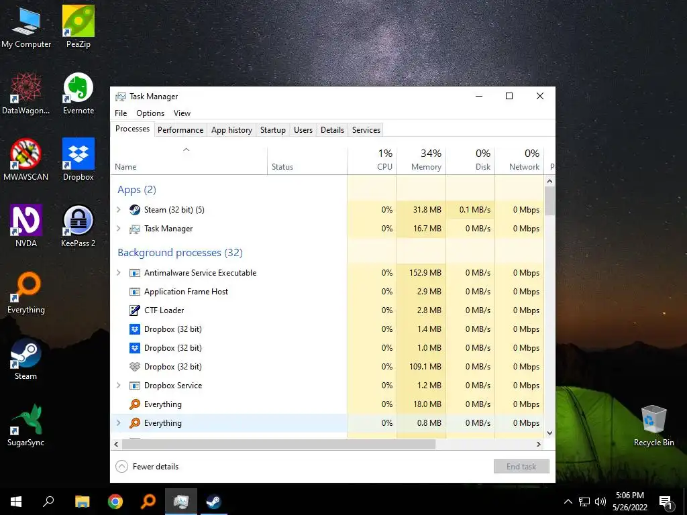
Task: Switch to the Services tab
Action: (366, 130)
